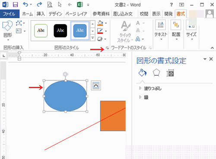The height and width of the screenshot is (159, 216).
Task: Click the tab selector on the ruler
Action: click(4, 55)
